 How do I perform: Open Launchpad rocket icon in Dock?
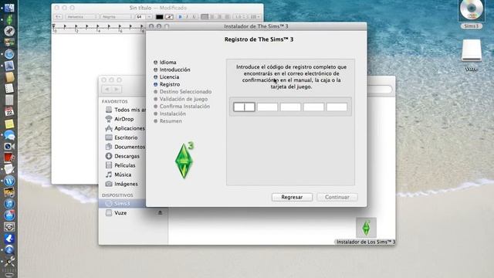(x=9, y=31)
